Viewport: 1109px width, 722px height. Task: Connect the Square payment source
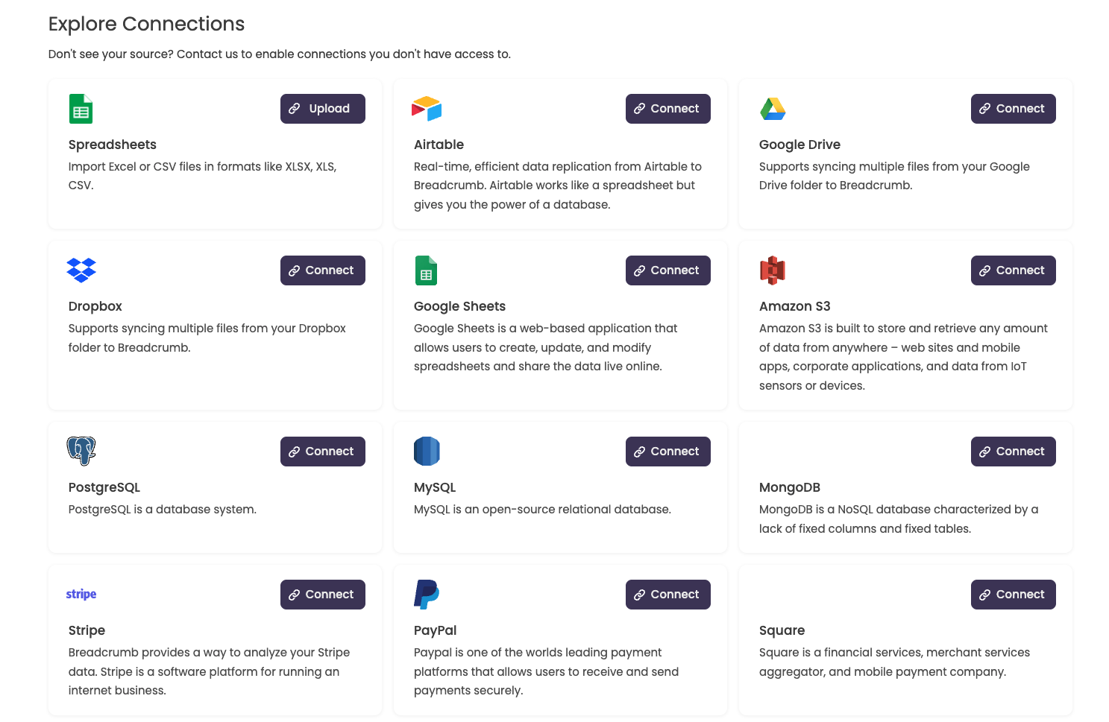1013,594
